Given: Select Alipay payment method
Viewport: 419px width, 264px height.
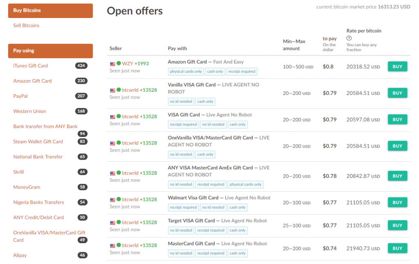Looking at the screenshot, I should click(20, 255).
